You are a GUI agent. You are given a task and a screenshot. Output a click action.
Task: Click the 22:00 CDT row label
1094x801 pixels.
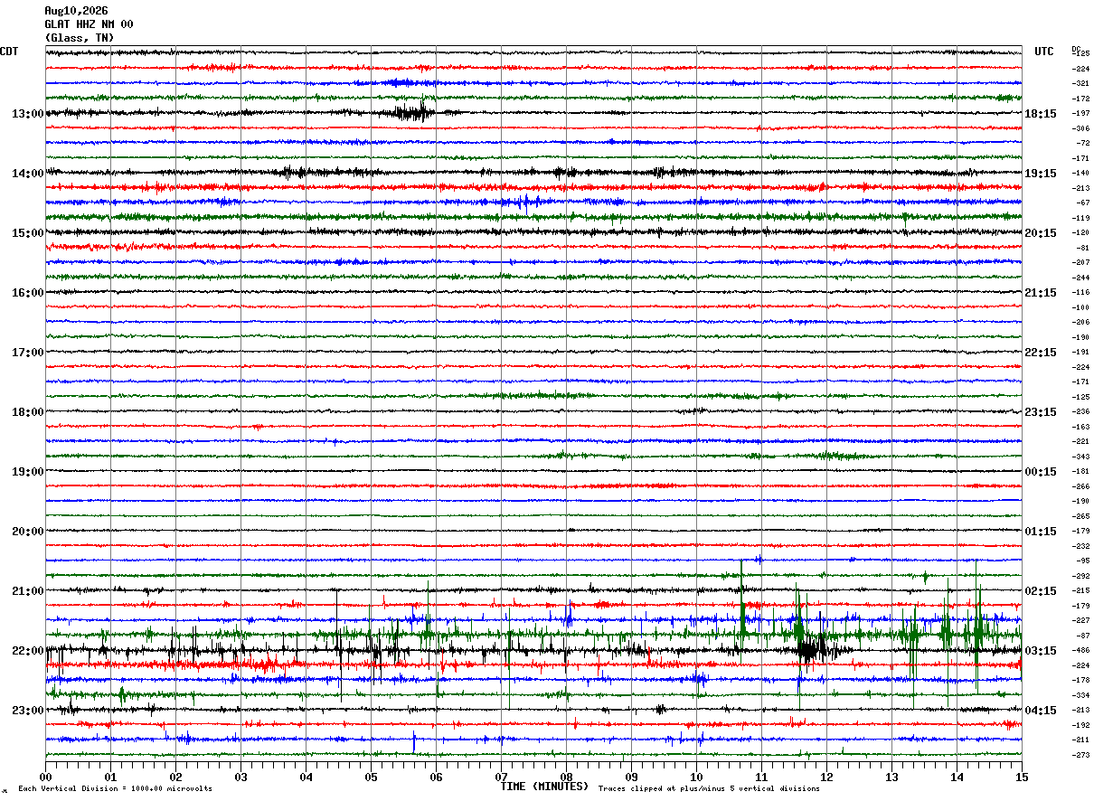click(x=28, y=651)
